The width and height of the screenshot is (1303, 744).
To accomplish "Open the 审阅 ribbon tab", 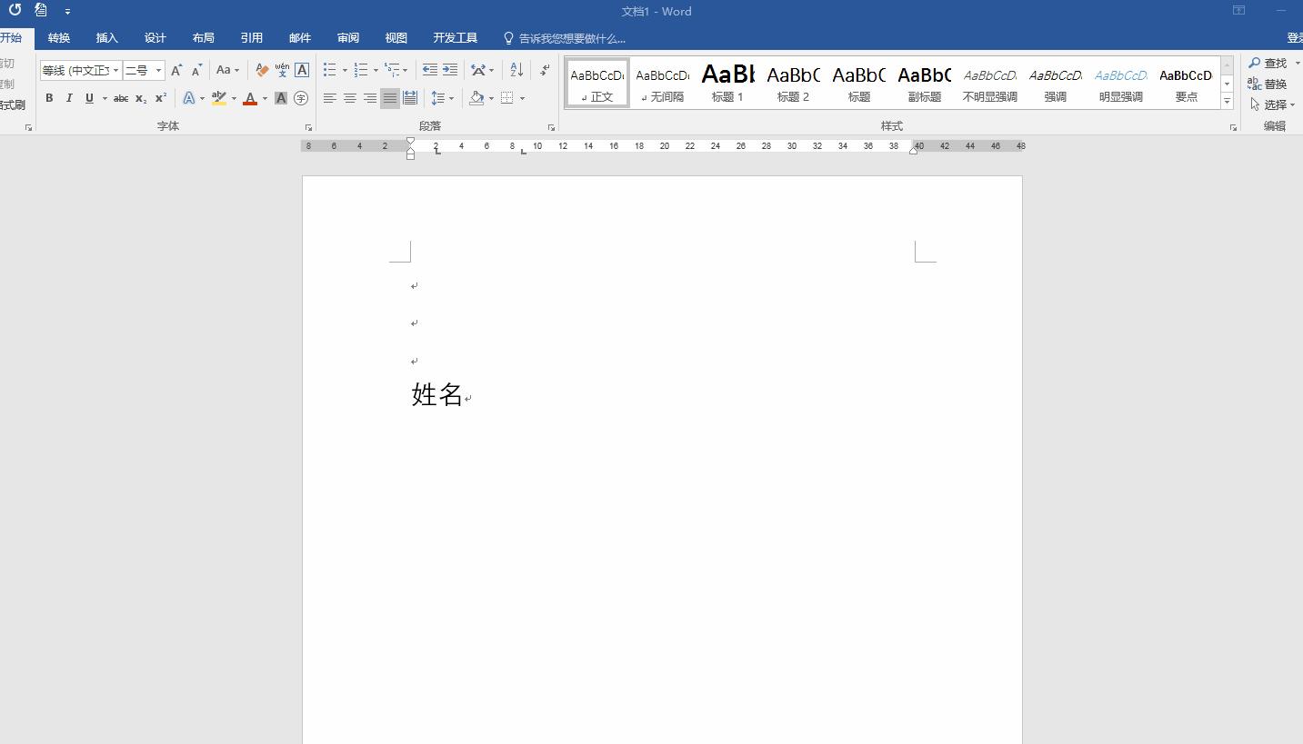I will tap(347, 37).
